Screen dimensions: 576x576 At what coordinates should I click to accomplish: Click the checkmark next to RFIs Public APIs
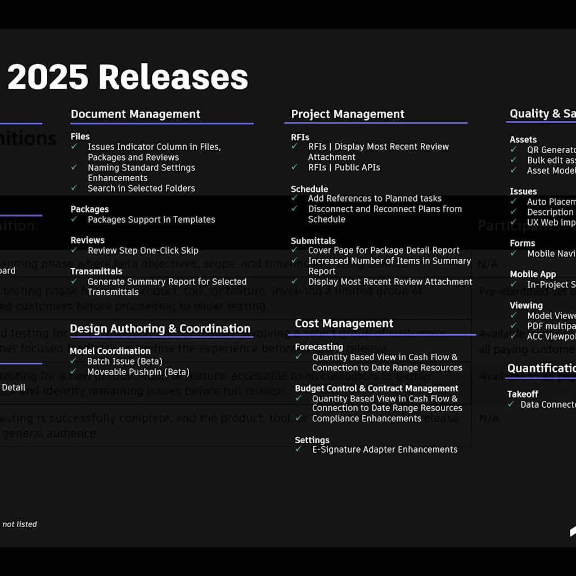point(295,167)
